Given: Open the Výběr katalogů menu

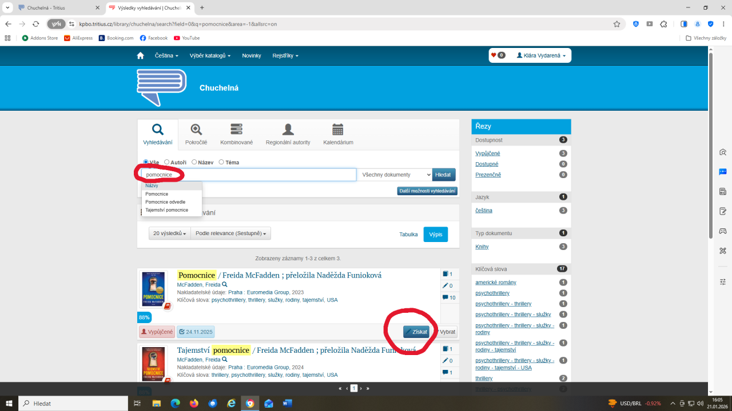Looking at the screenshot, I should [x=210, y=55].
